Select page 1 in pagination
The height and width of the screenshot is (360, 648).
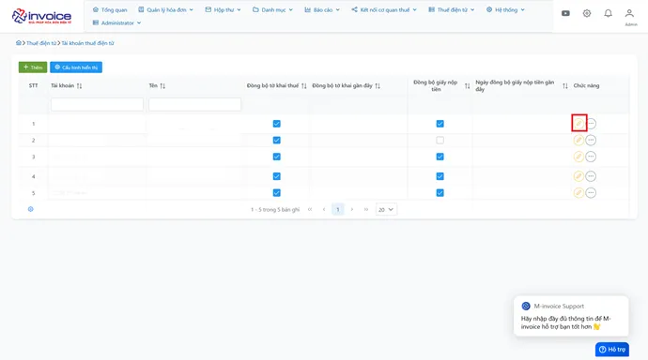tap(338, 209)
